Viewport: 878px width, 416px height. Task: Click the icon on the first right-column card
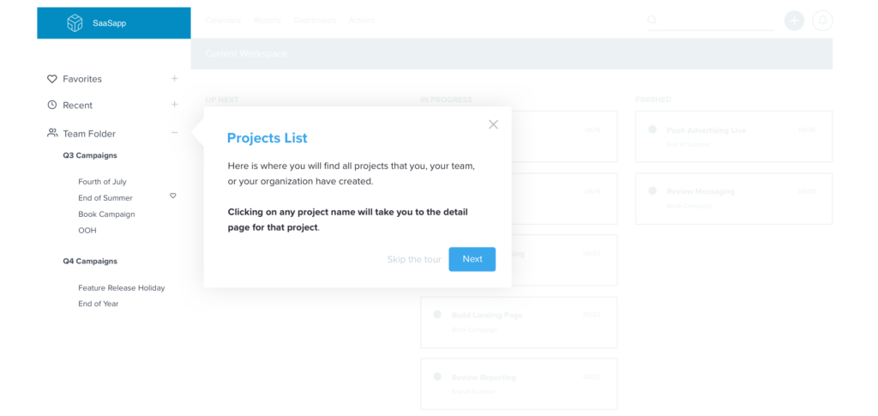(x=651, y=135)
